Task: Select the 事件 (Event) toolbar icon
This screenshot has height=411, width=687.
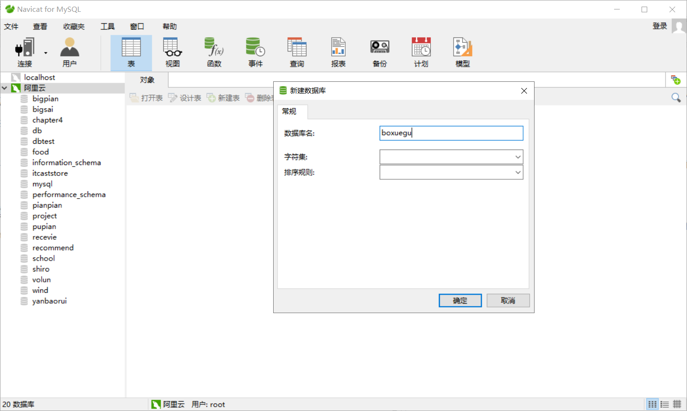Action: (x=255, y=52)
